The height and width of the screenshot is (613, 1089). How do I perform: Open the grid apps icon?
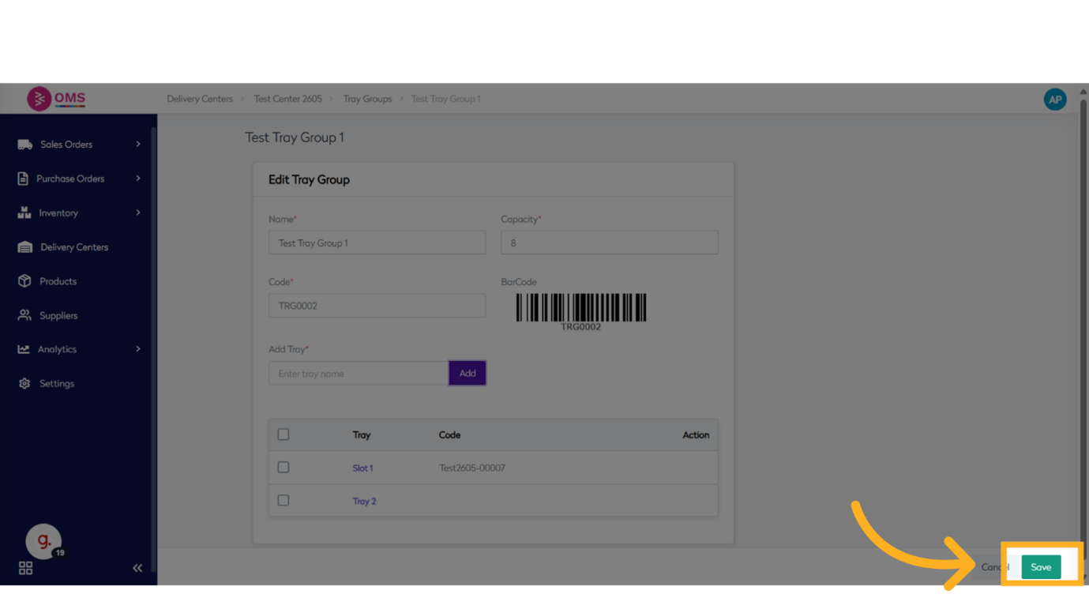[25, 568]
